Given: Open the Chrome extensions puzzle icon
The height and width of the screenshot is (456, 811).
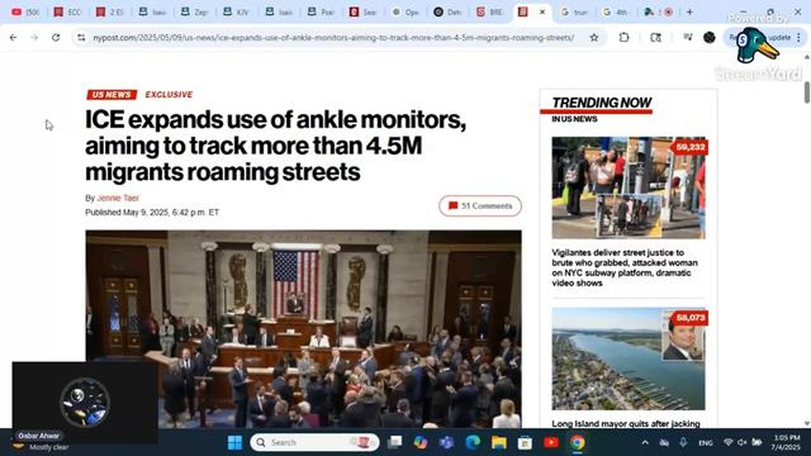Looking at the screenshot, I should (624, 38).
